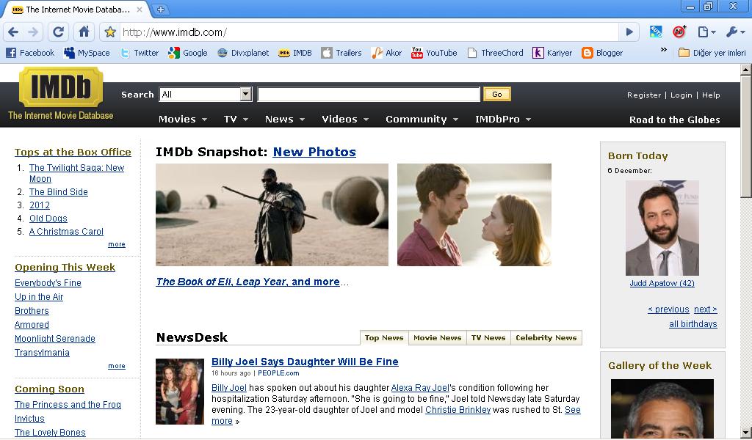752x440 pixels.
Task: Show hidden bookmarks with the double chevron
Action: 664,50
